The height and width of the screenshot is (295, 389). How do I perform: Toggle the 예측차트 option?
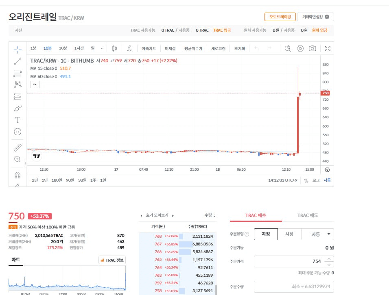(x=149, y=48)
